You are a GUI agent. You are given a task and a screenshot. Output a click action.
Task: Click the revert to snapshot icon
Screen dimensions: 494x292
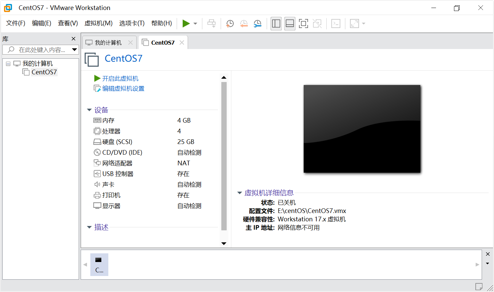[244, 23]
